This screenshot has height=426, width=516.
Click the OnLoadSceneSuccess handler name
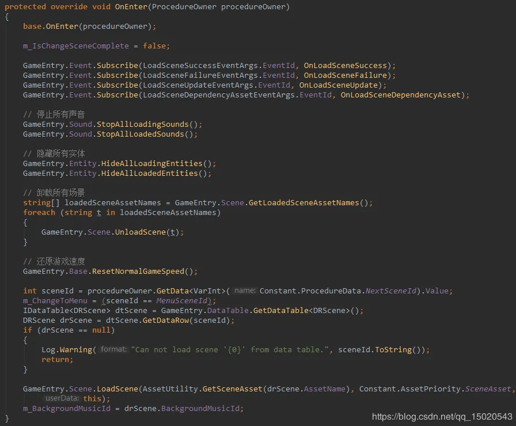[345, 66]
